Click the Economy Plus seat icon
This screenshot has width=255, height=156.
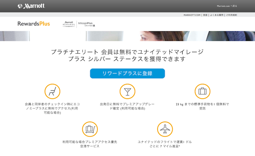(x=53, y=91)
